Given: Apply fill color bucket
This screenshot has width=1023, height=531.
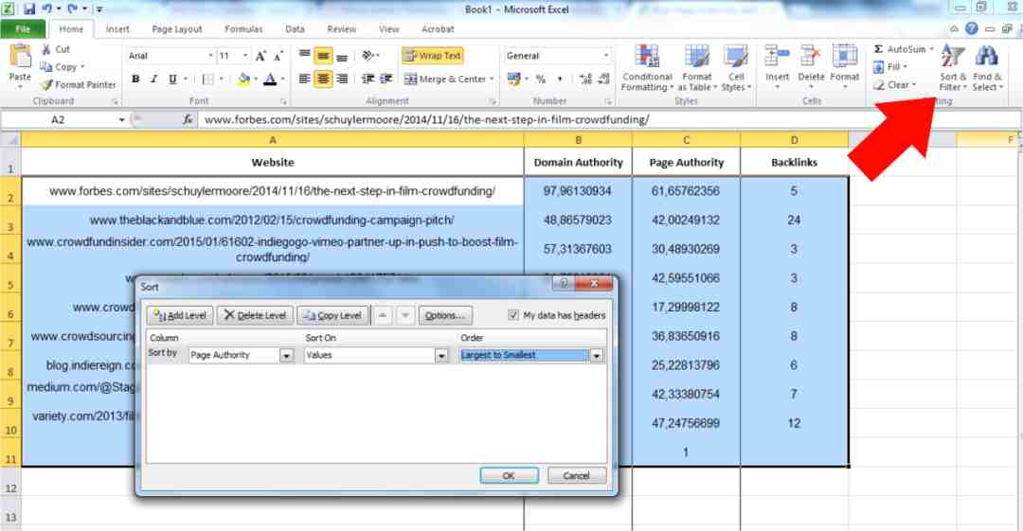Looking at the screenshot, I should coord(243,79).
